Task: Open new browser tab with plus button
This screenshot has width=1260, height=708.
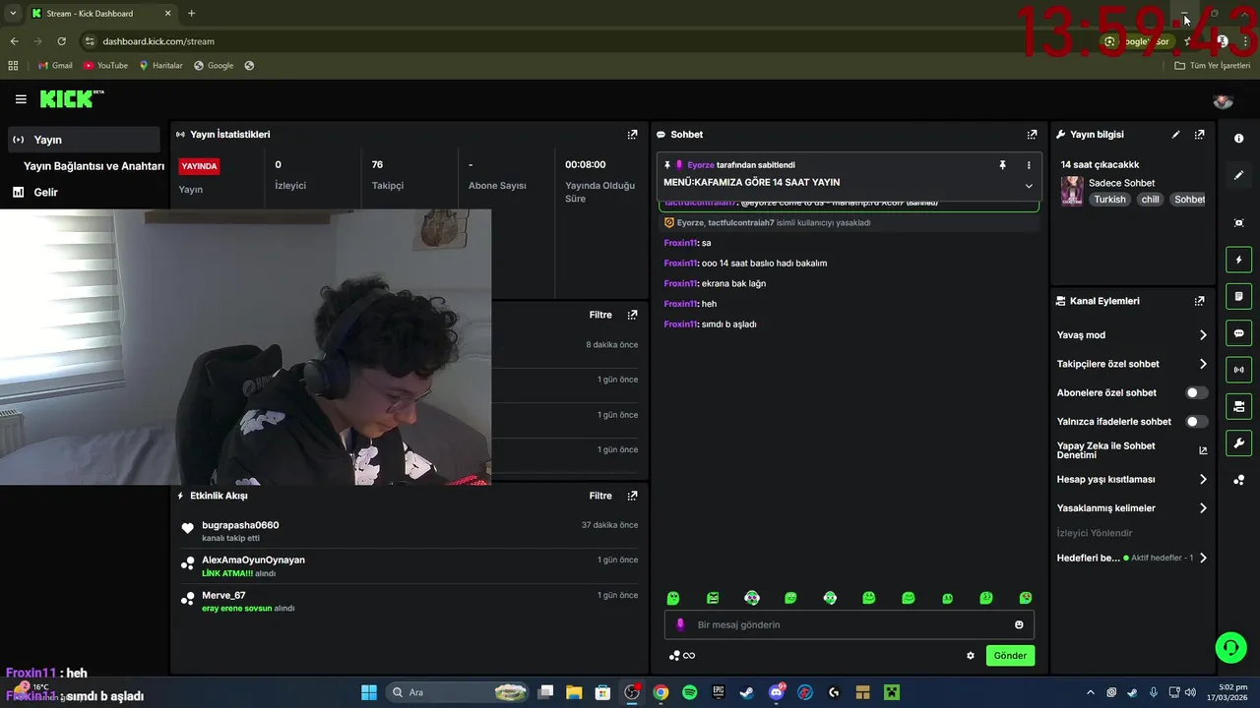Action: [x=191, y=13]
